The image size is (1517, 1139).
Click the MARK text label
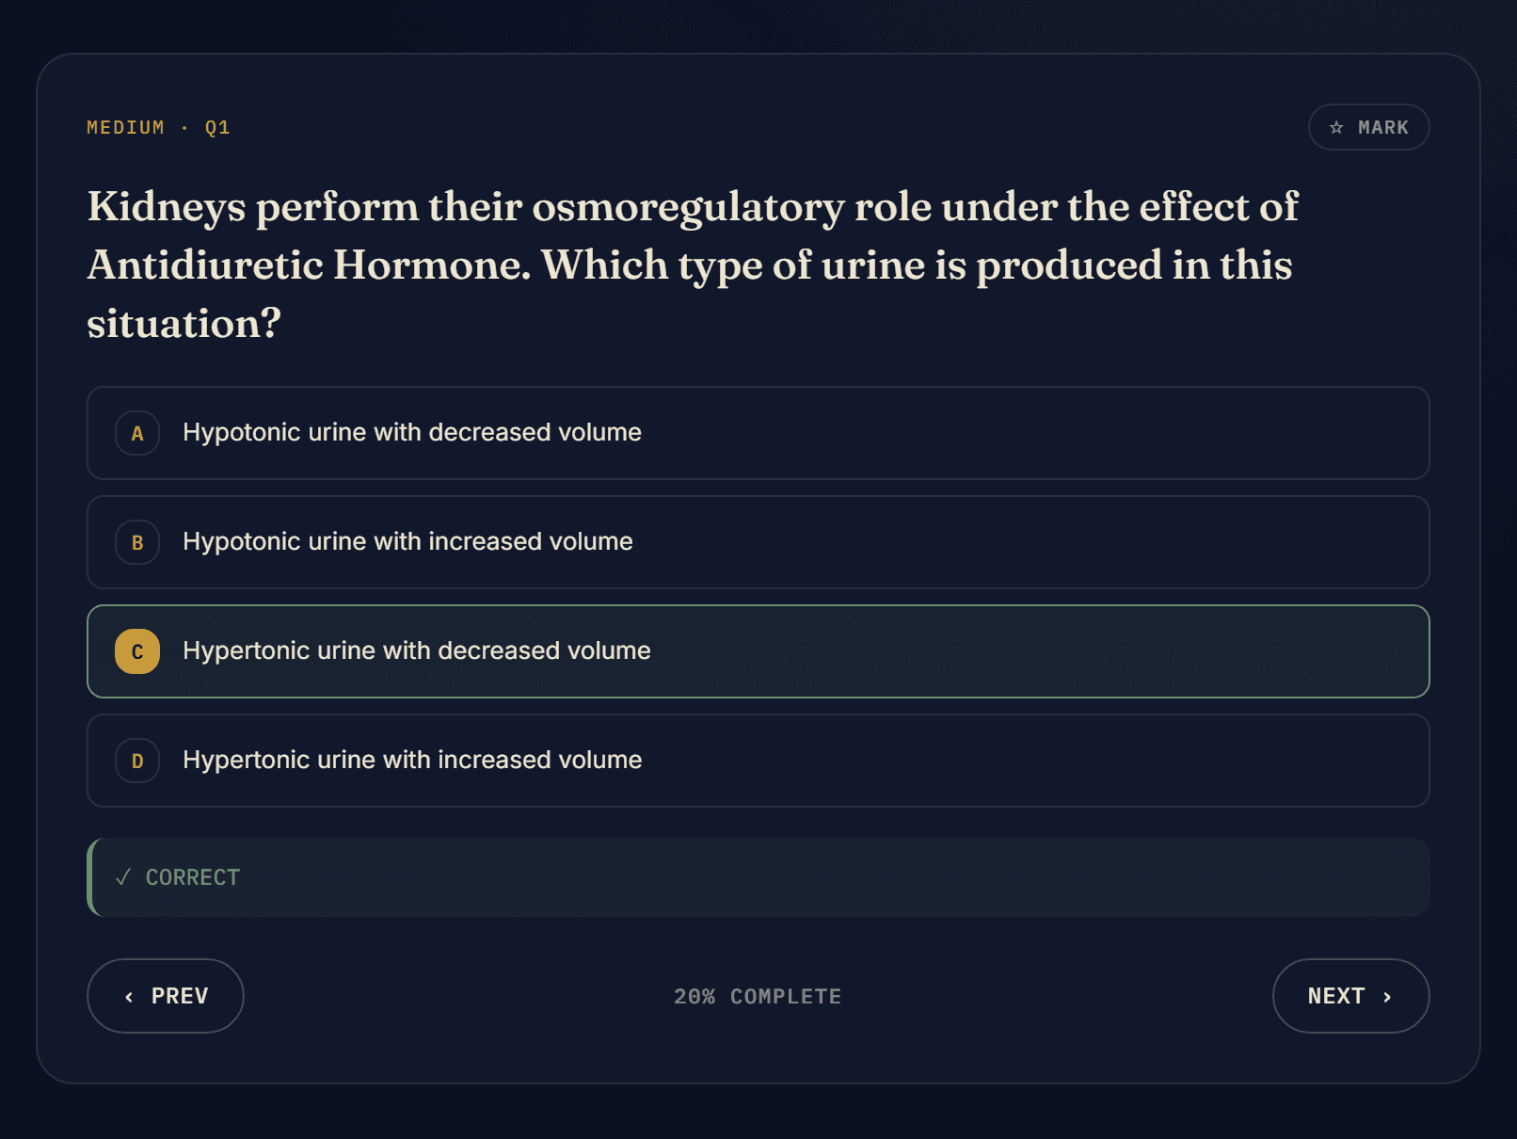pos(1383,127)
